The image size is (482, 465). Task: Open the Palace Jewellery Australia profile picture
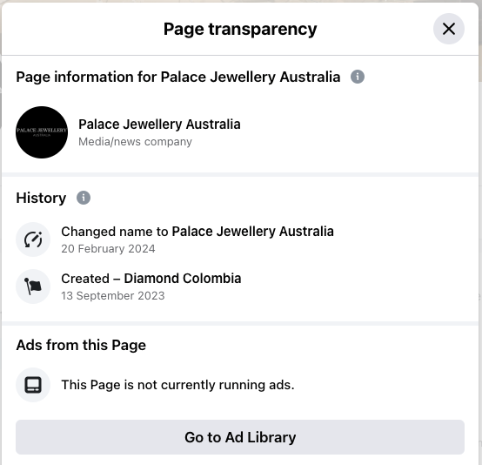(42, 132)
